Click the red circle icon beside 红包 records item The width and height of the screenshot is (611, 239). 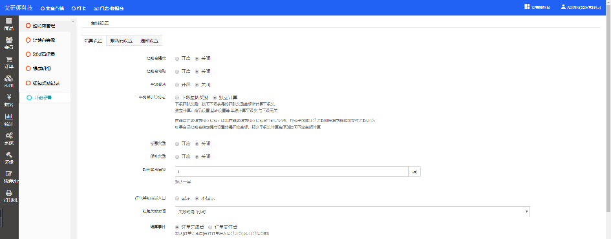click(28, 83)
